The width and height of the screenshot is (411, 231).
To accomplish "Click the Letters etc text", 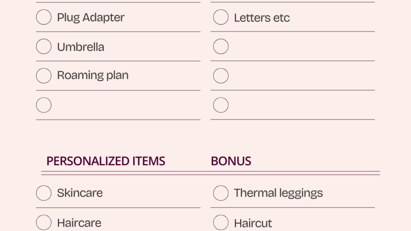I will pyautogui.click(x=262, y=18).
